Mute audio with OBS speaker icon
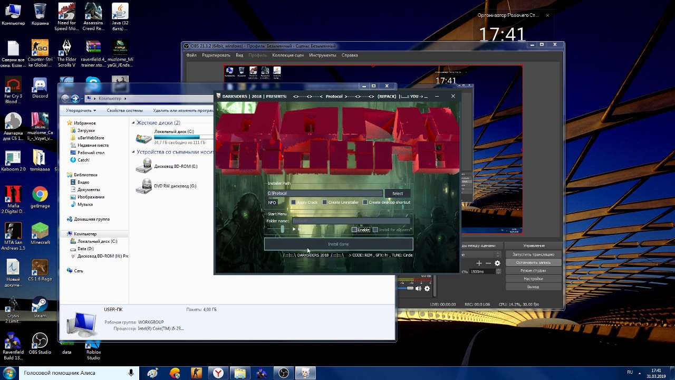 click(418, 288)
